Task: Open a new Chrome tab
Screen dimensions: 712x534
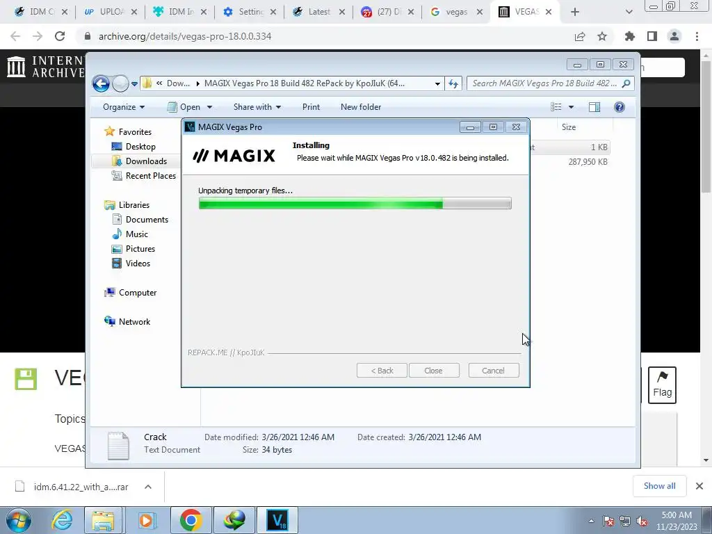Action: tap(575, 12)
